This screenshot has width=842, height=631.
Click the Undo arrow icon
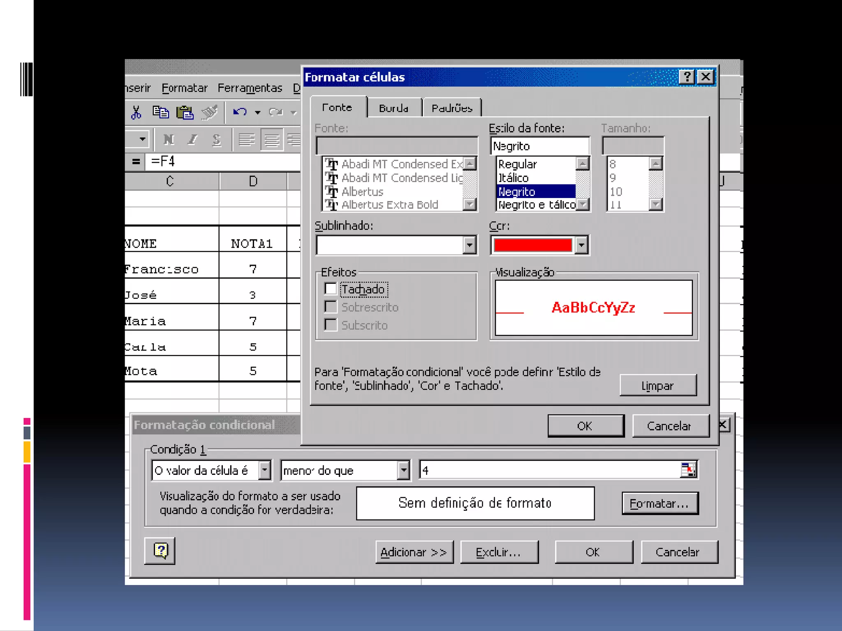(x=240, y=112)
